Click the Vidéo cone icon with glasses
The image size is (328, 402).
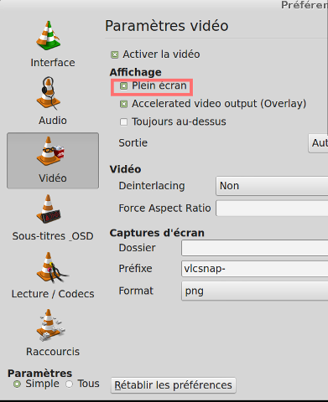(x=50, y=151)
